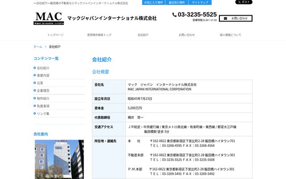Viewport: 286px width, 179px height.
Task: Click the 5,000万円 capital value cell
Action: [x=189, y=108]
